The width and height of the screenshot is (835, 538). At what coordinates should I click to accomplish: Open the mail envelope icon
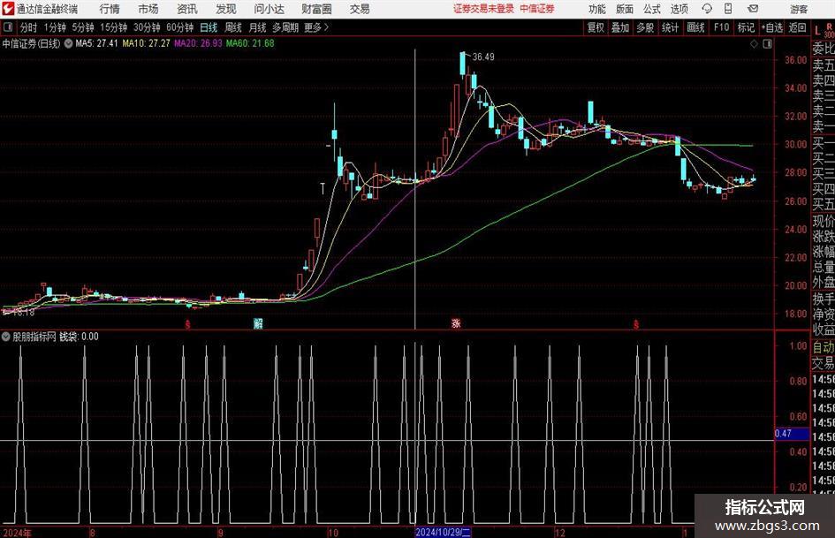coord(753,9)
